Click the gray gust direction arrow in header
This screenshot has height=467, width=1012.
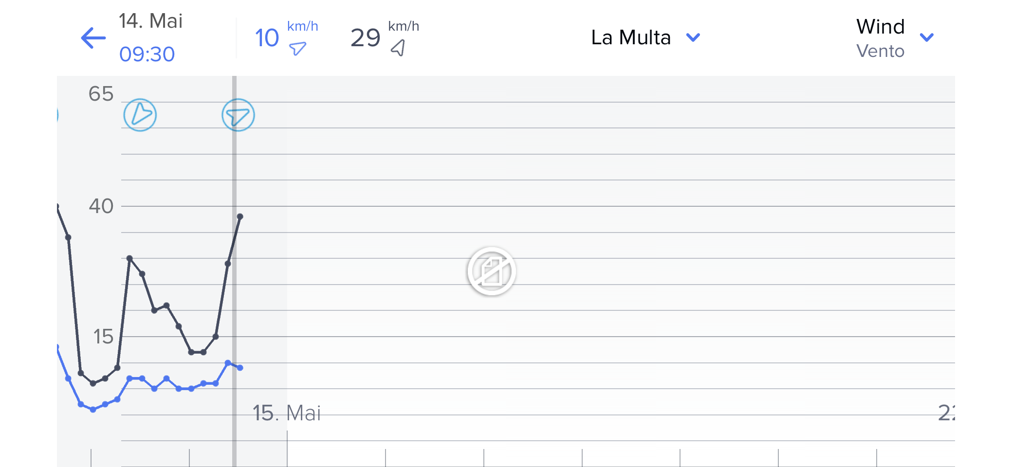398,48
